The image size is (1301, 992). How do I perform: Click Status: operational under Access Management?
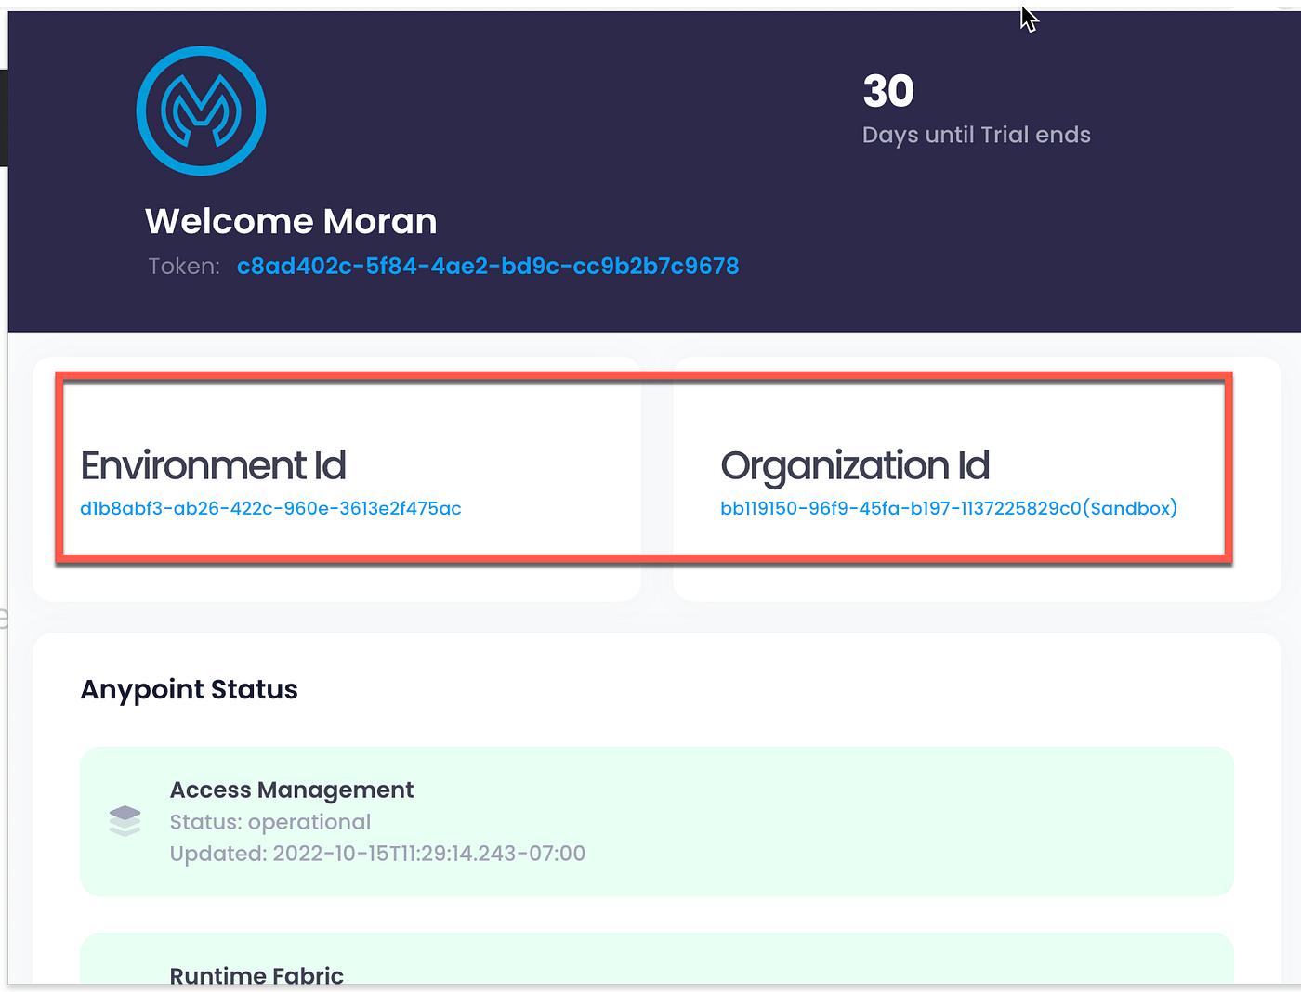click(270, 822)
